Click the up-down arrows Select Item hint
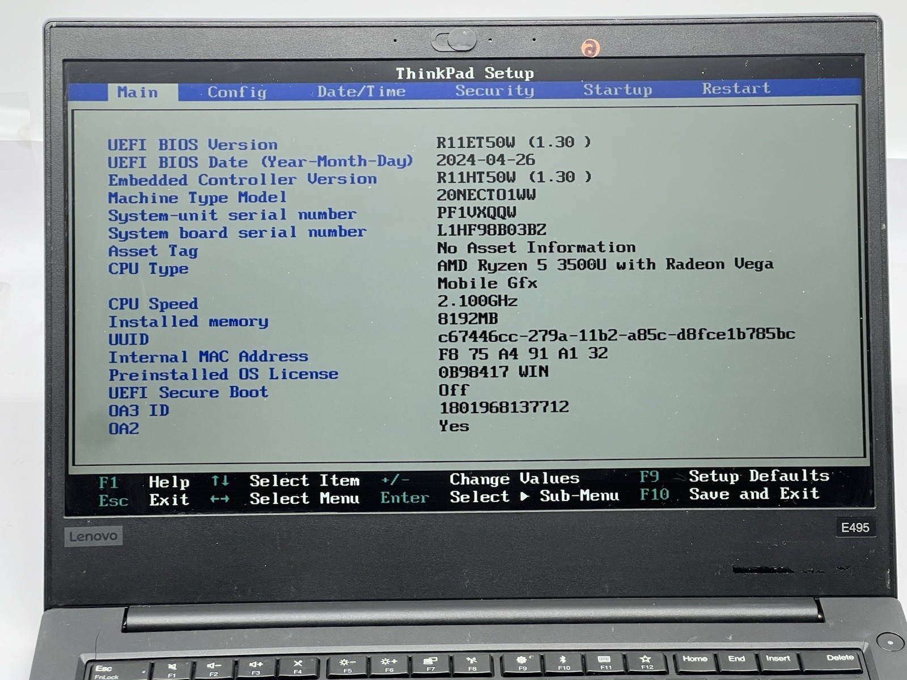The height and width of the screenshot is (680, 907). (x=285, y=481)
